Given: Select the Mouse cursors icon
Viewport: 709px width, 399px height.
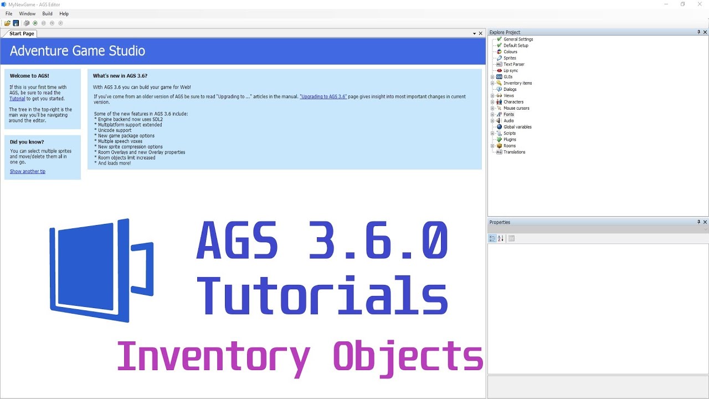Looking at the screenshot, I should (499, 108).
